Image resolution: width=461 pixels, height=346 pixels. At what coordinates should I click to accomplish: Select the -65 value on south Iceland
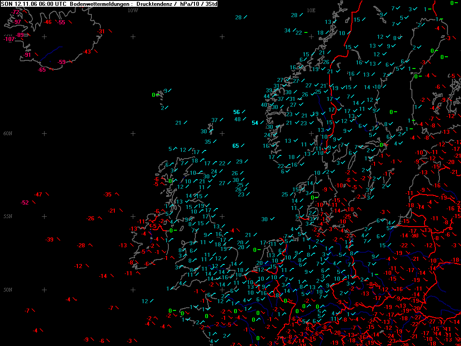pos(42,70)
